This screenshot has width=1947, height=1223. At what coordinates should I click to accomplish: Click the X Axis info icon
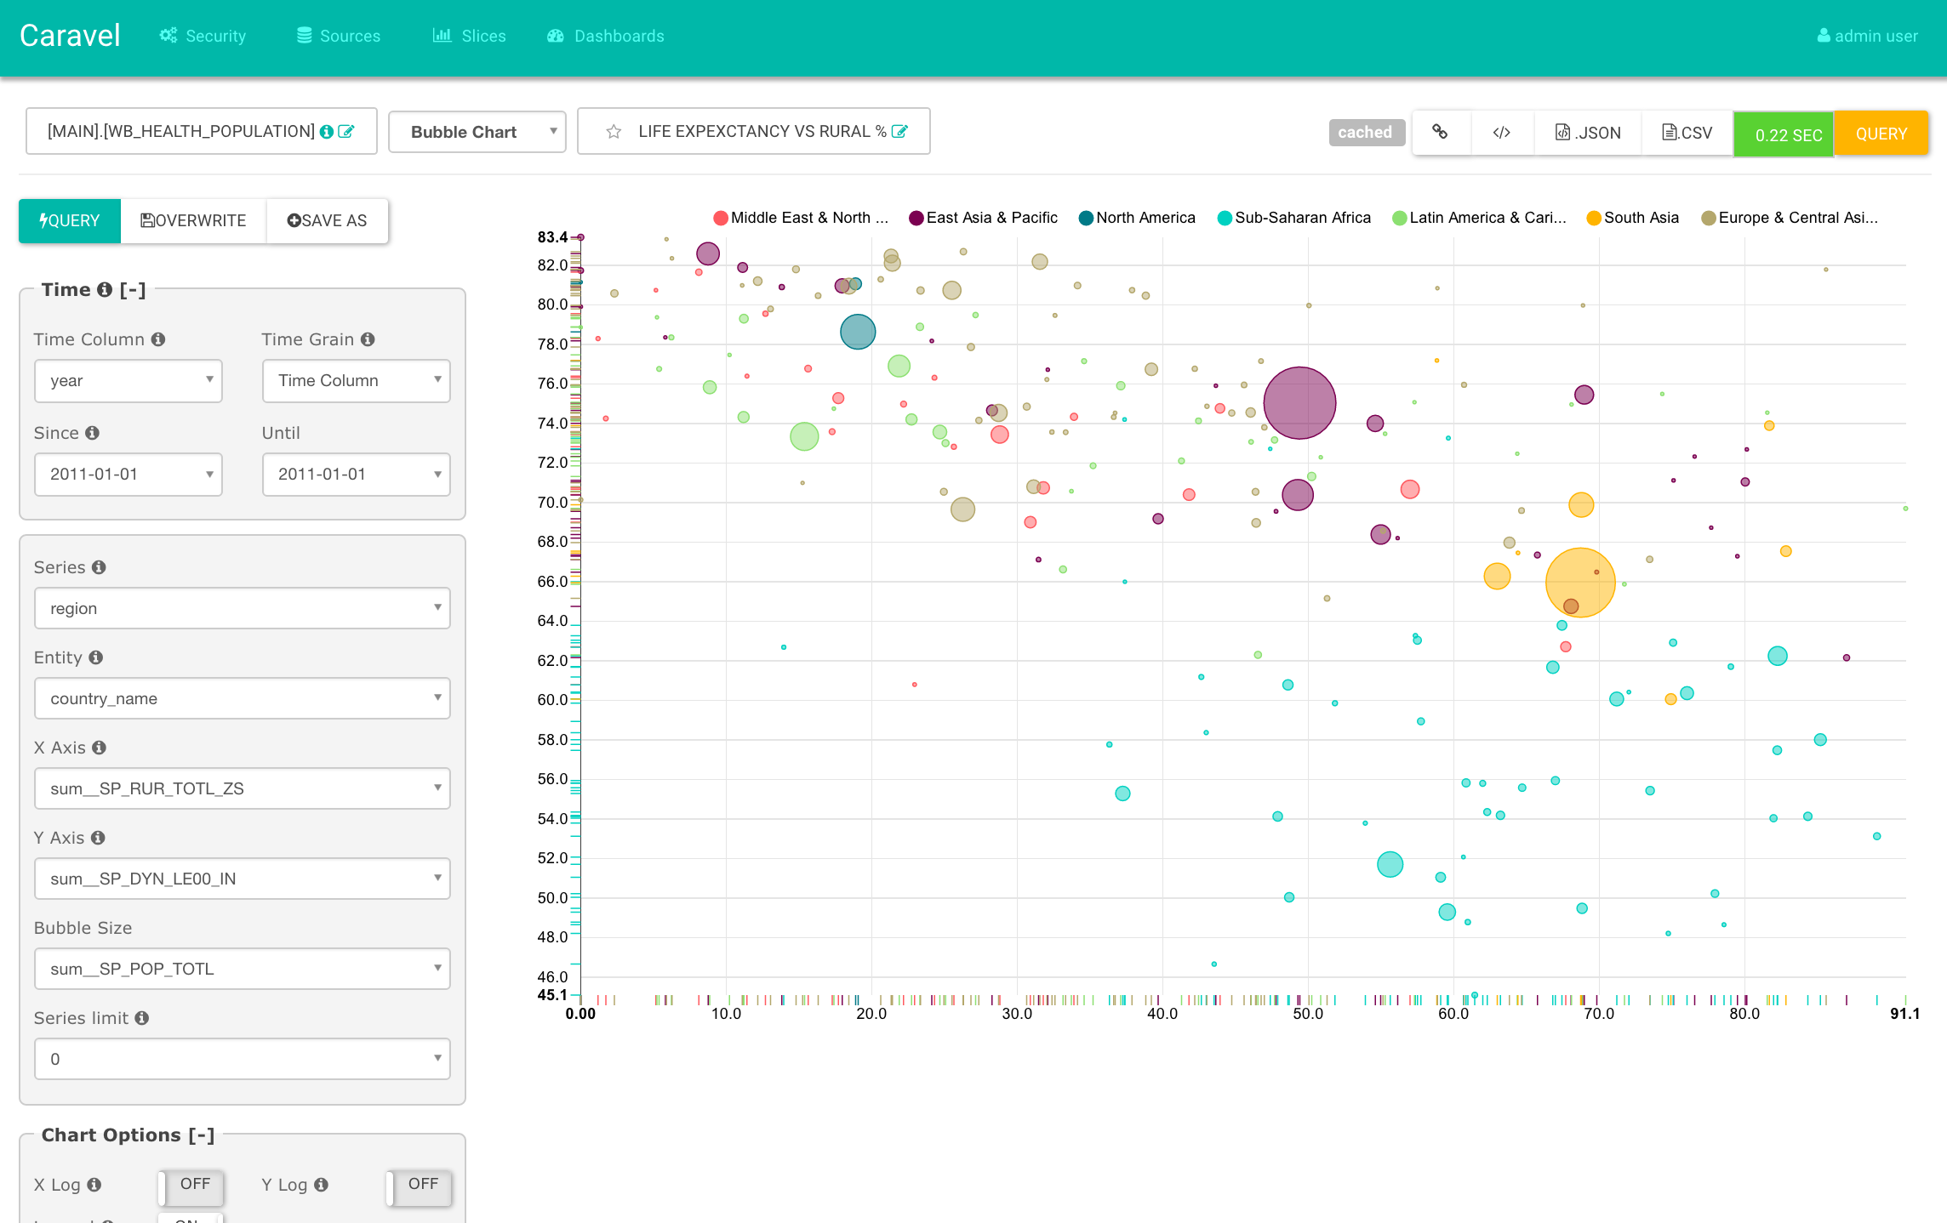click(x=100, y=748)
